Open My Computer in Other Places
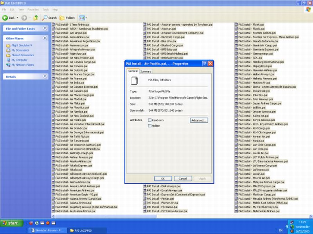Viewport: 313px width, 234px height. click(19, 60)
